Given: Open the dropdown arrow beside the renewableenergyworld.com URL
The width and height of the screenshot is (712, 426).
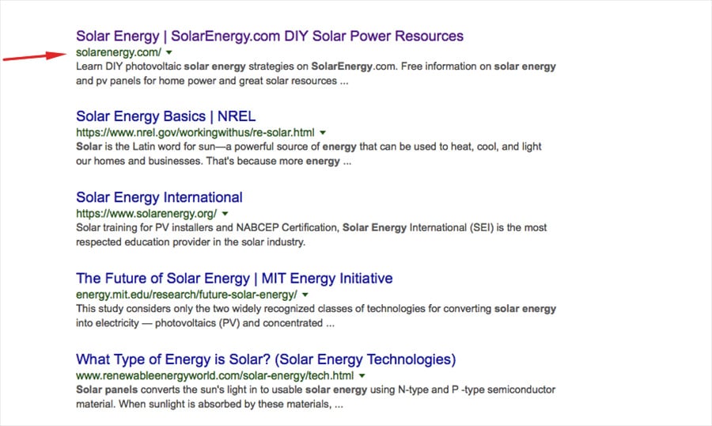Looking at the screenshot, I should click(362, 375).
